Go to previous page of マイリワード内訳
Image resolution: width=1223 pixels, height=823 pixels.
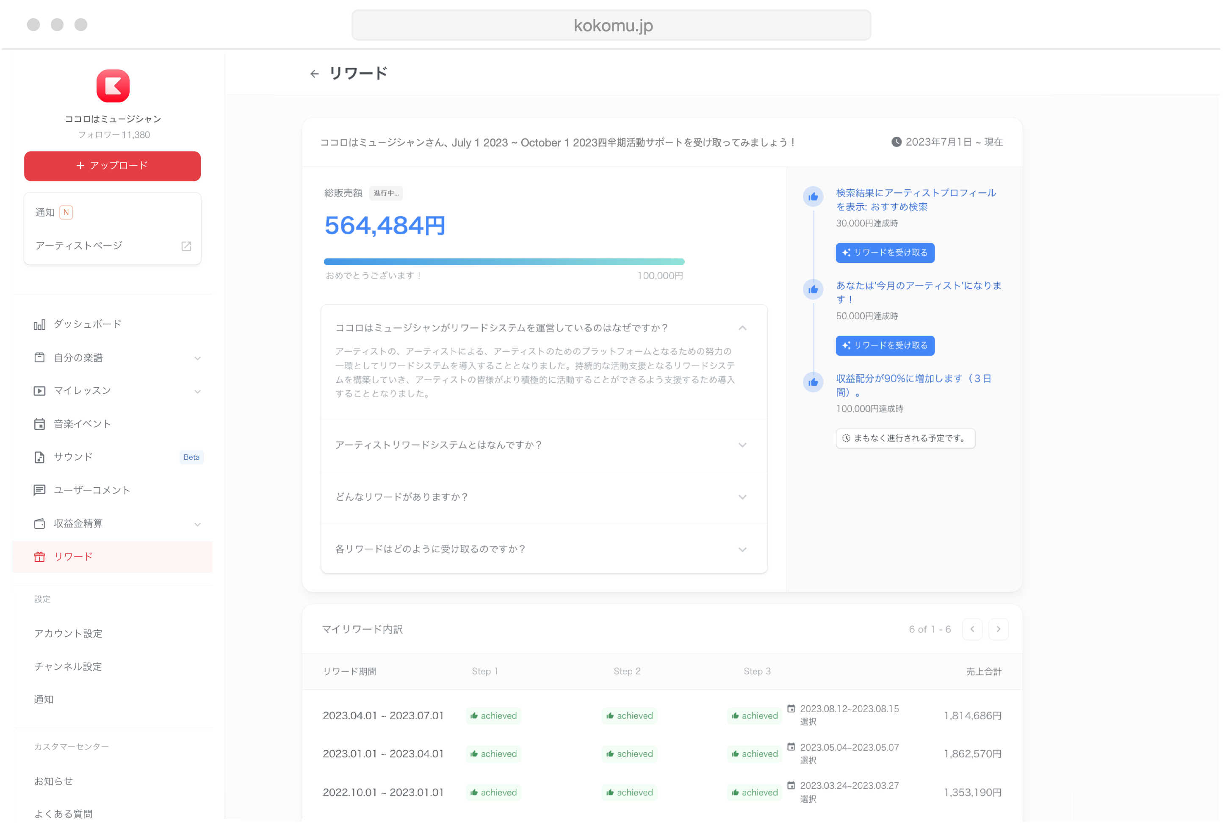(x=972, y=630)
